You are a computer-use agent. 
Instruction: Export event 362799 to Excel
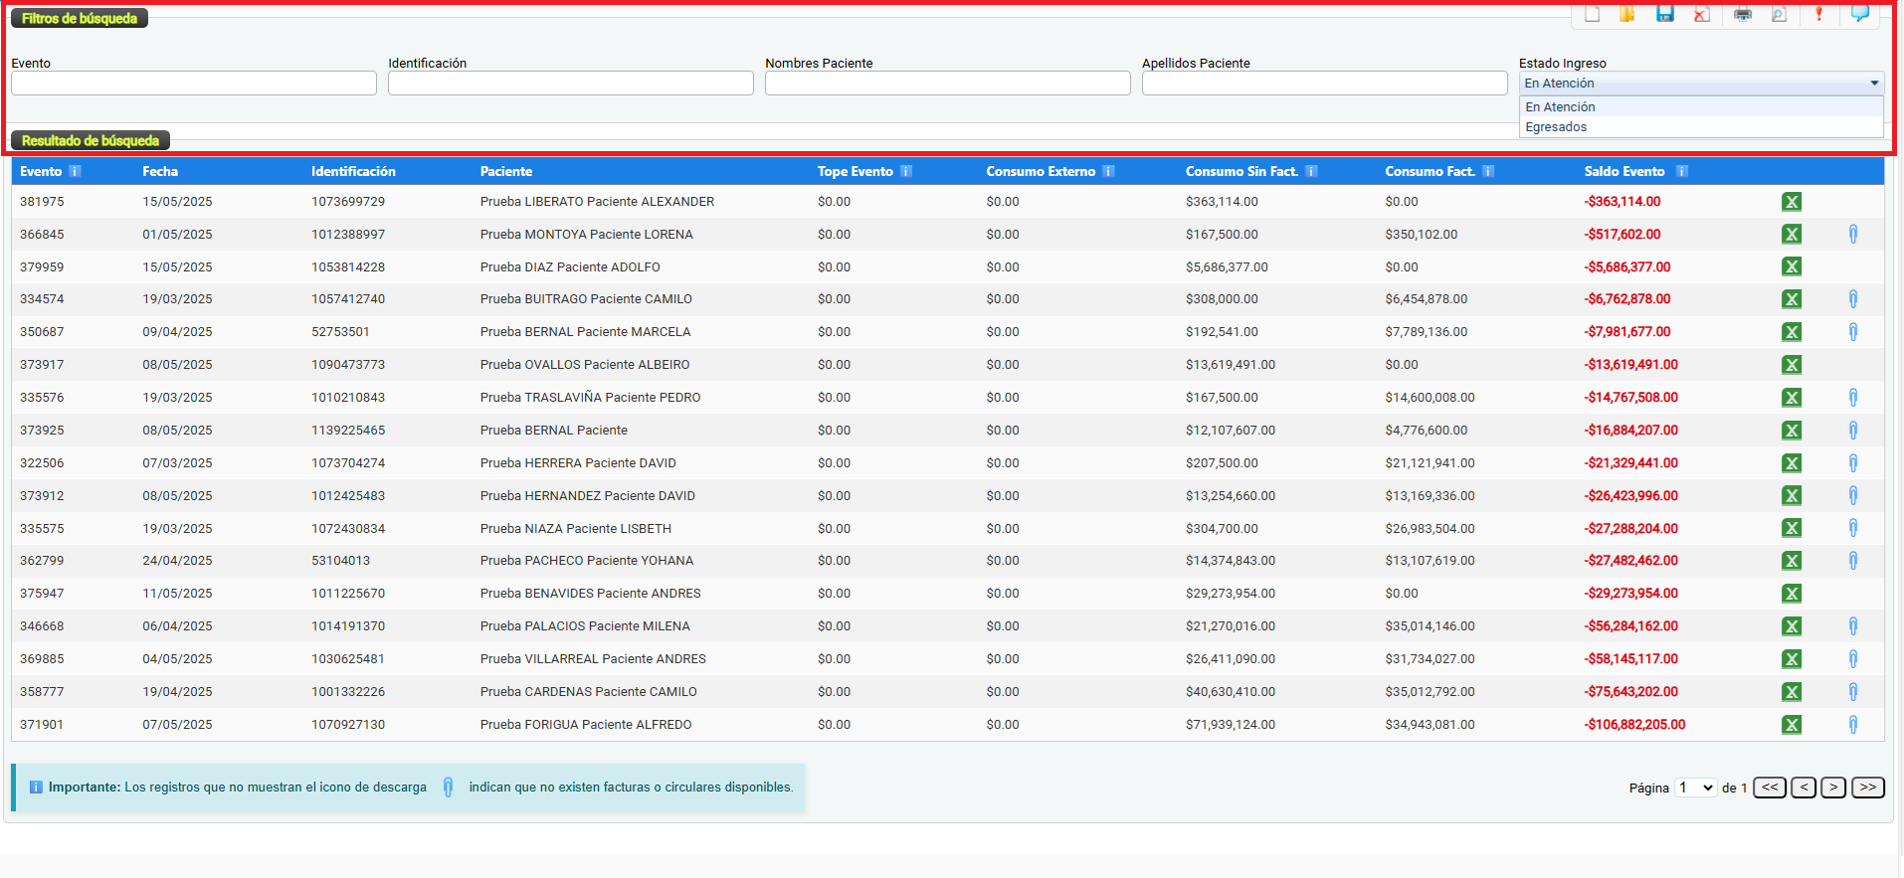[1792, 561]
